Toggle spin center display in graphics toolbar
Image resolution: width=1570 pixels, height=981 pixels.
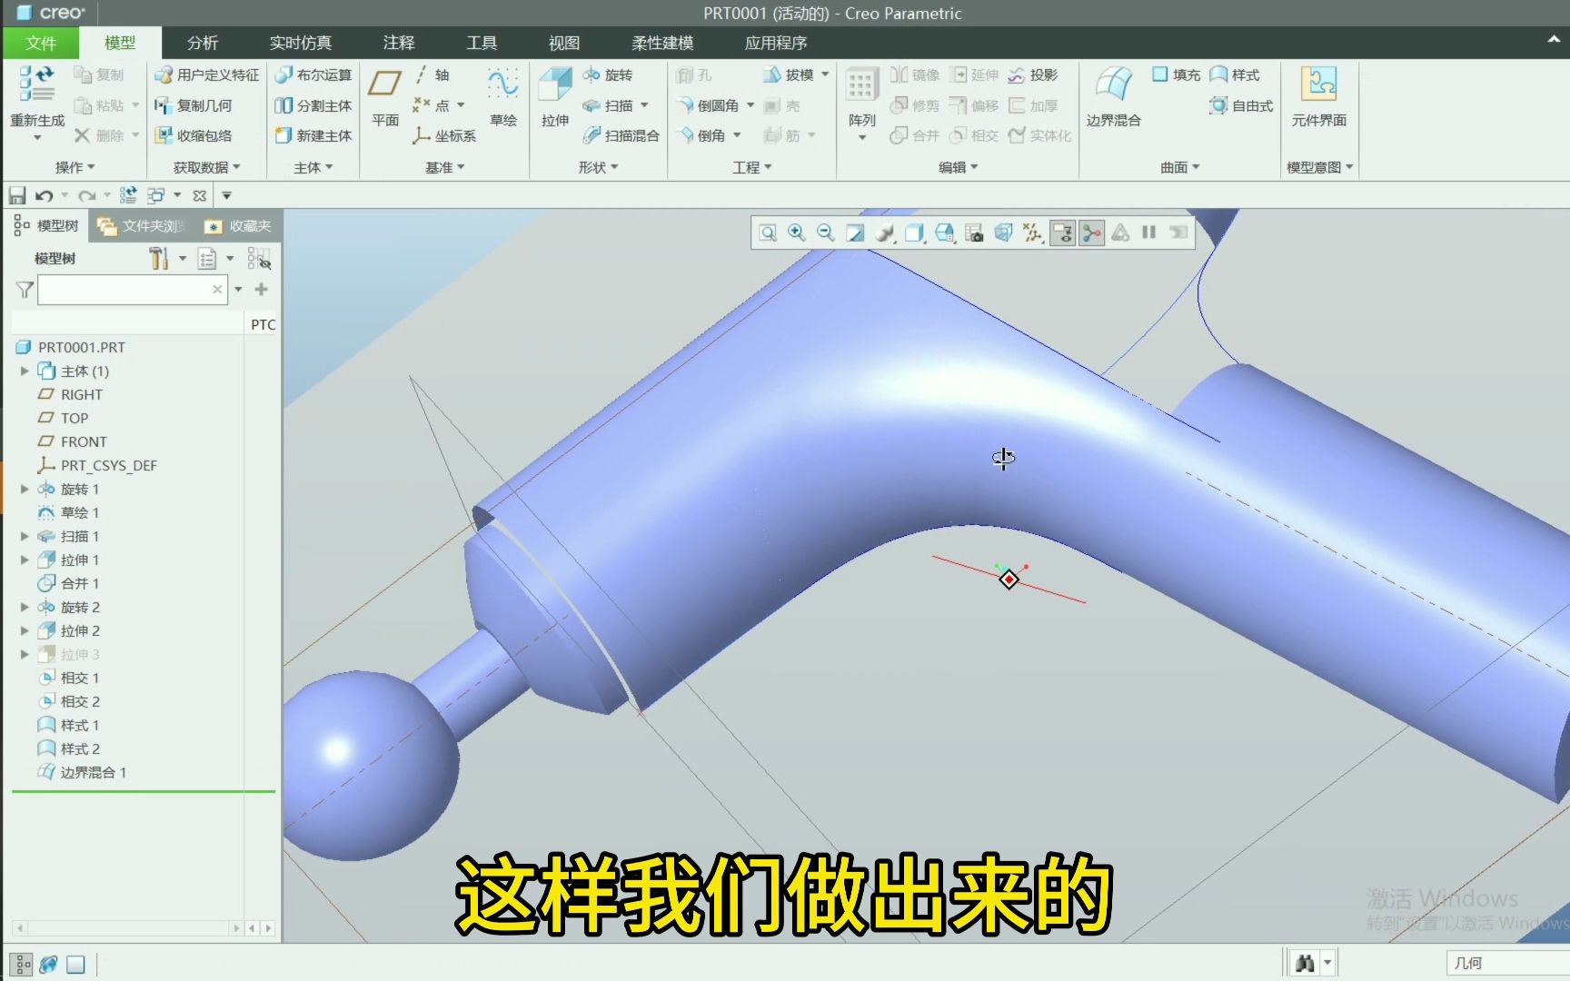pos(1091,233)
